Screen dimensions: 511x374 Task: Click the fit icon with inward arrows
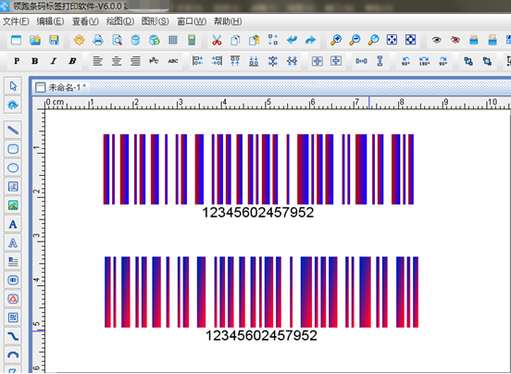[x=411, y=40]
